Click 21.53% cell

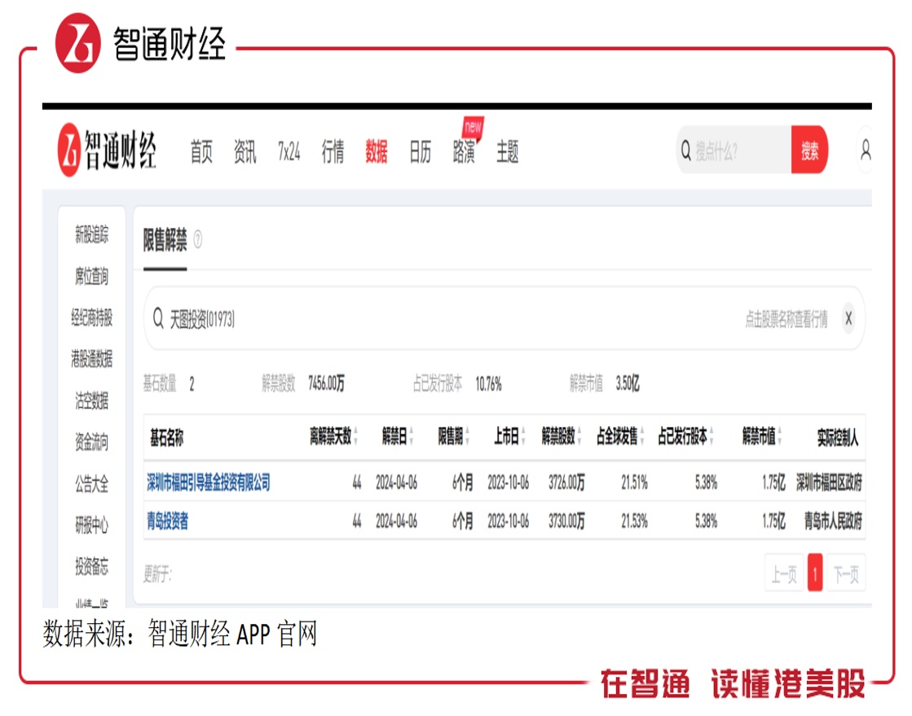click(634, 521)
